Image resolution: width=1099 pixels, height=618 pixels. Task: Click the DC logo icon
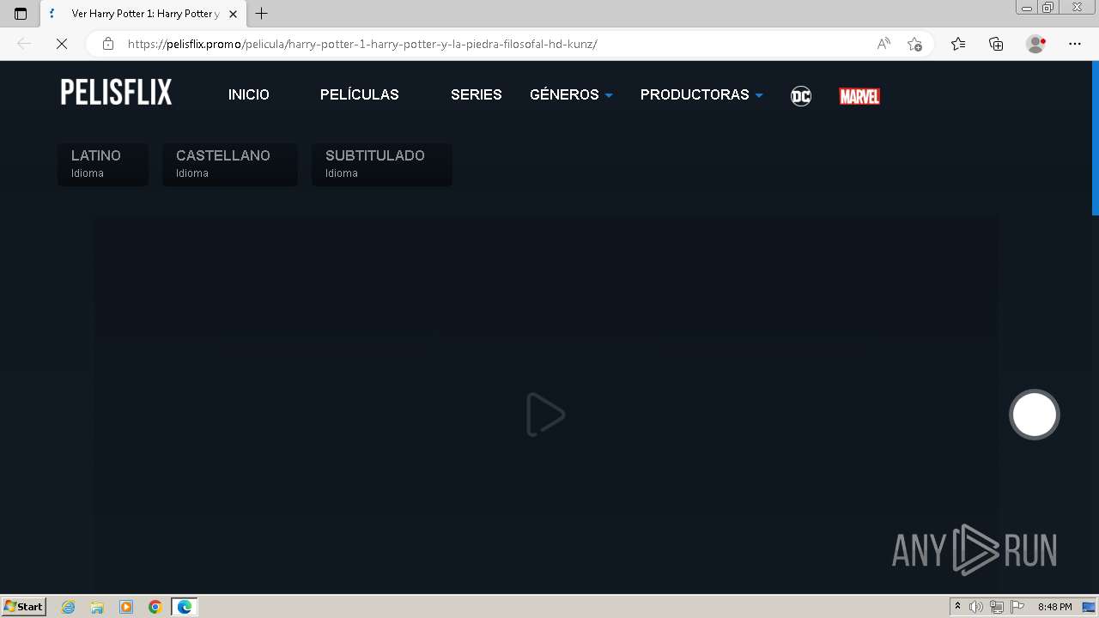[x=800, y=96]
